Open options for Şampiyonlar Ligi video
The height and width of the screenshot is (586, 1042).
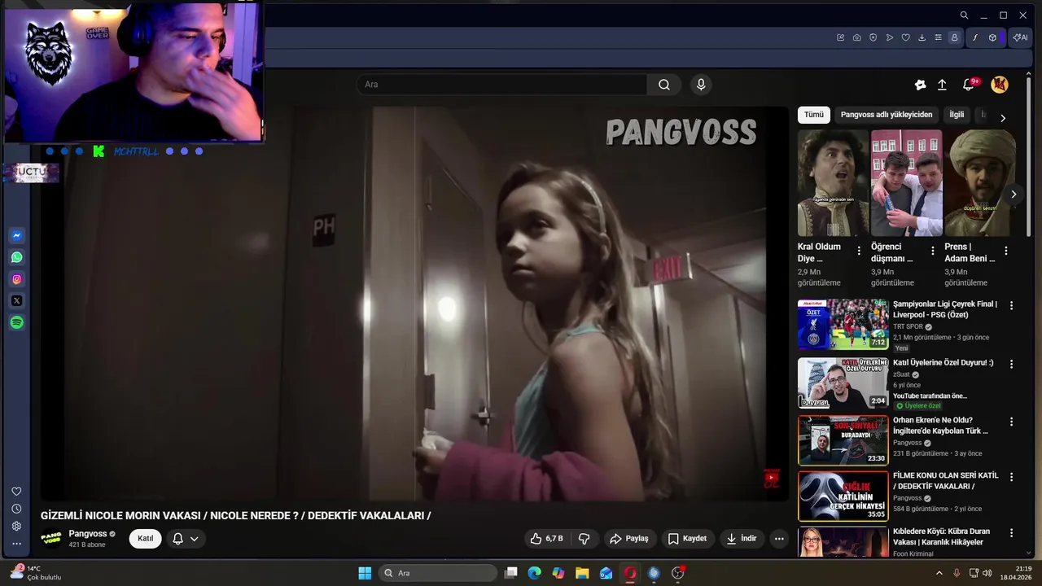pos(1012,306)
